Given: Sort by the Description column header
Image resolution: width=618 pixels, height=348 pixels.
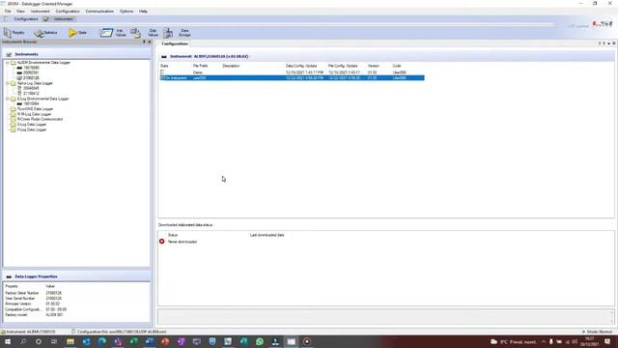Looking at the screenshot, I should pos(231,66).
